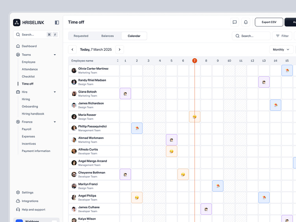The image size is (296, 222).
Task: Open notifications bell icon
Action: pyautogui.click(x=246, y=22)
